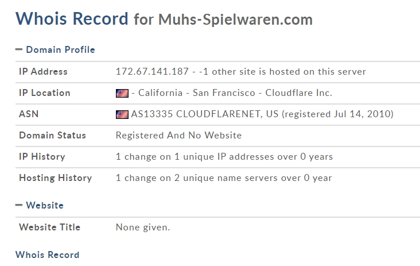Click the US flag icon beside IP Location
Viewport: 420px width, 266px height.
click(x=122, y=93)
